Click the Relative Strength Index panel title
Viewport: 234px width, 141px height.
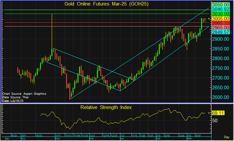pyautogui.click(x=106, y=107)
